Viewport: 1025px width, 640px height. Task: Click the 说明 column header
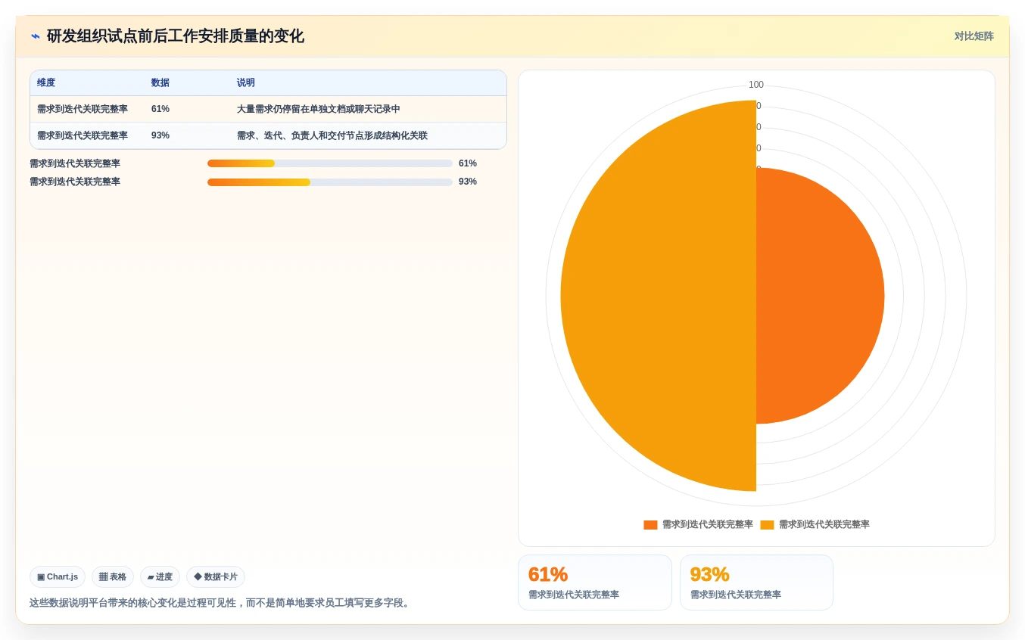[246, 82]
